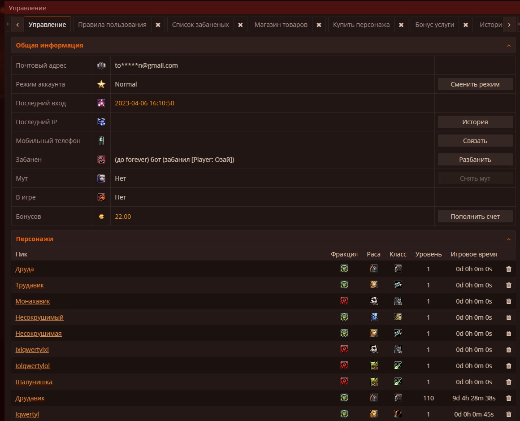Delete the character Друда via trash icon
520x421 pixels.
pyautogui.click(x=508, y=269)
